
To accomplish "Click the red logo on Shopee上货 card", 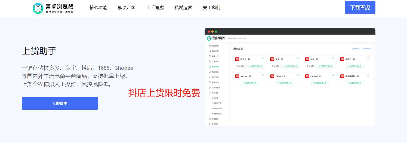I will click(x=237, y=76).
